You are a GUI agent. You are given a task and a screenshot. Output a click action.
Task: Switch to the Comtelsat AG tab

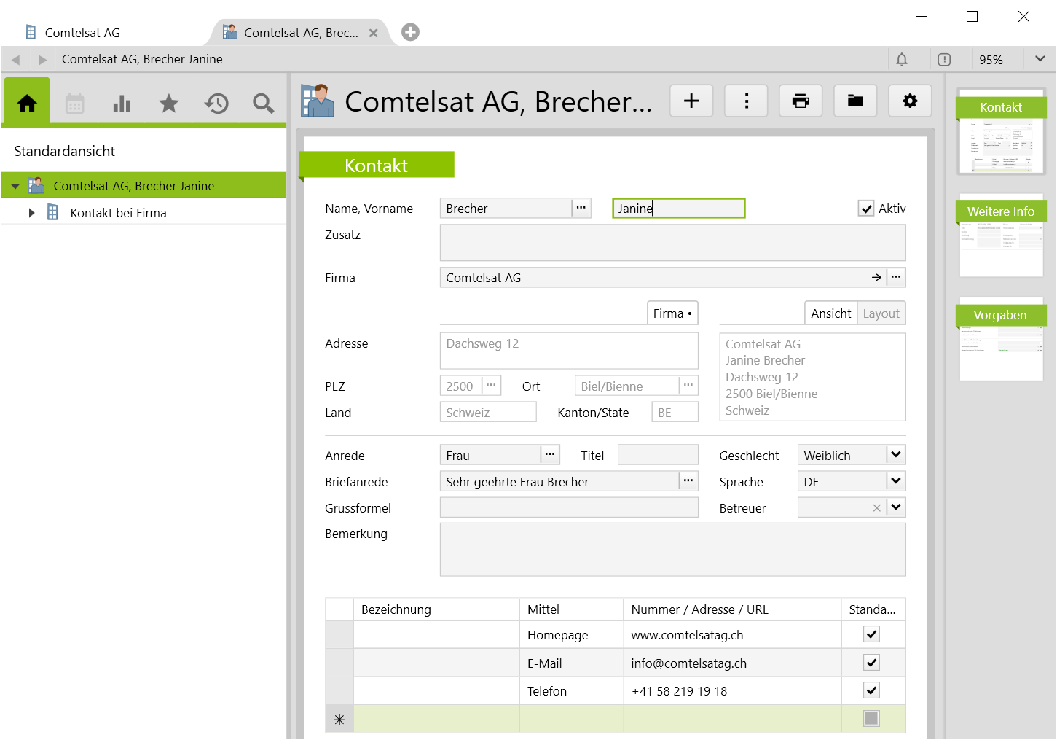pos(82,33)
